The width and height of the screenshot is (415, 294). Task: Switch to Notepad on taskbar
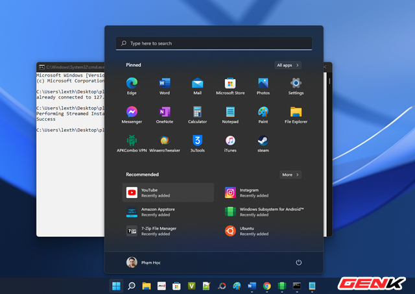pos(312,286)
